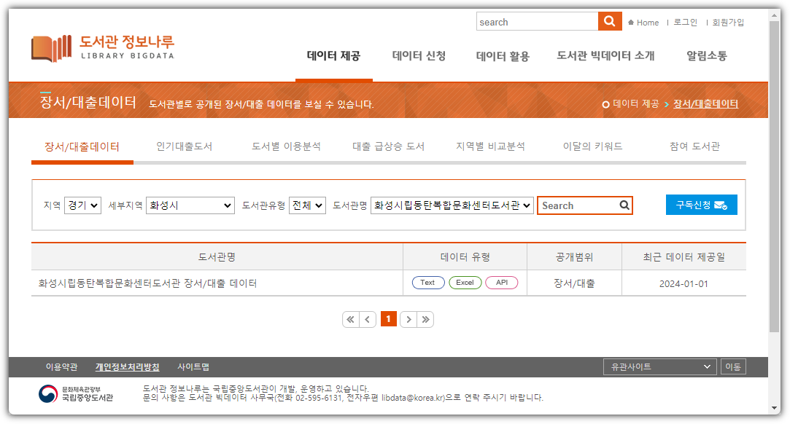Viewport: 790px width, 424px height.
Task: Switch to the 인기대출도서 tab
Action: click(x=185, y=146)
